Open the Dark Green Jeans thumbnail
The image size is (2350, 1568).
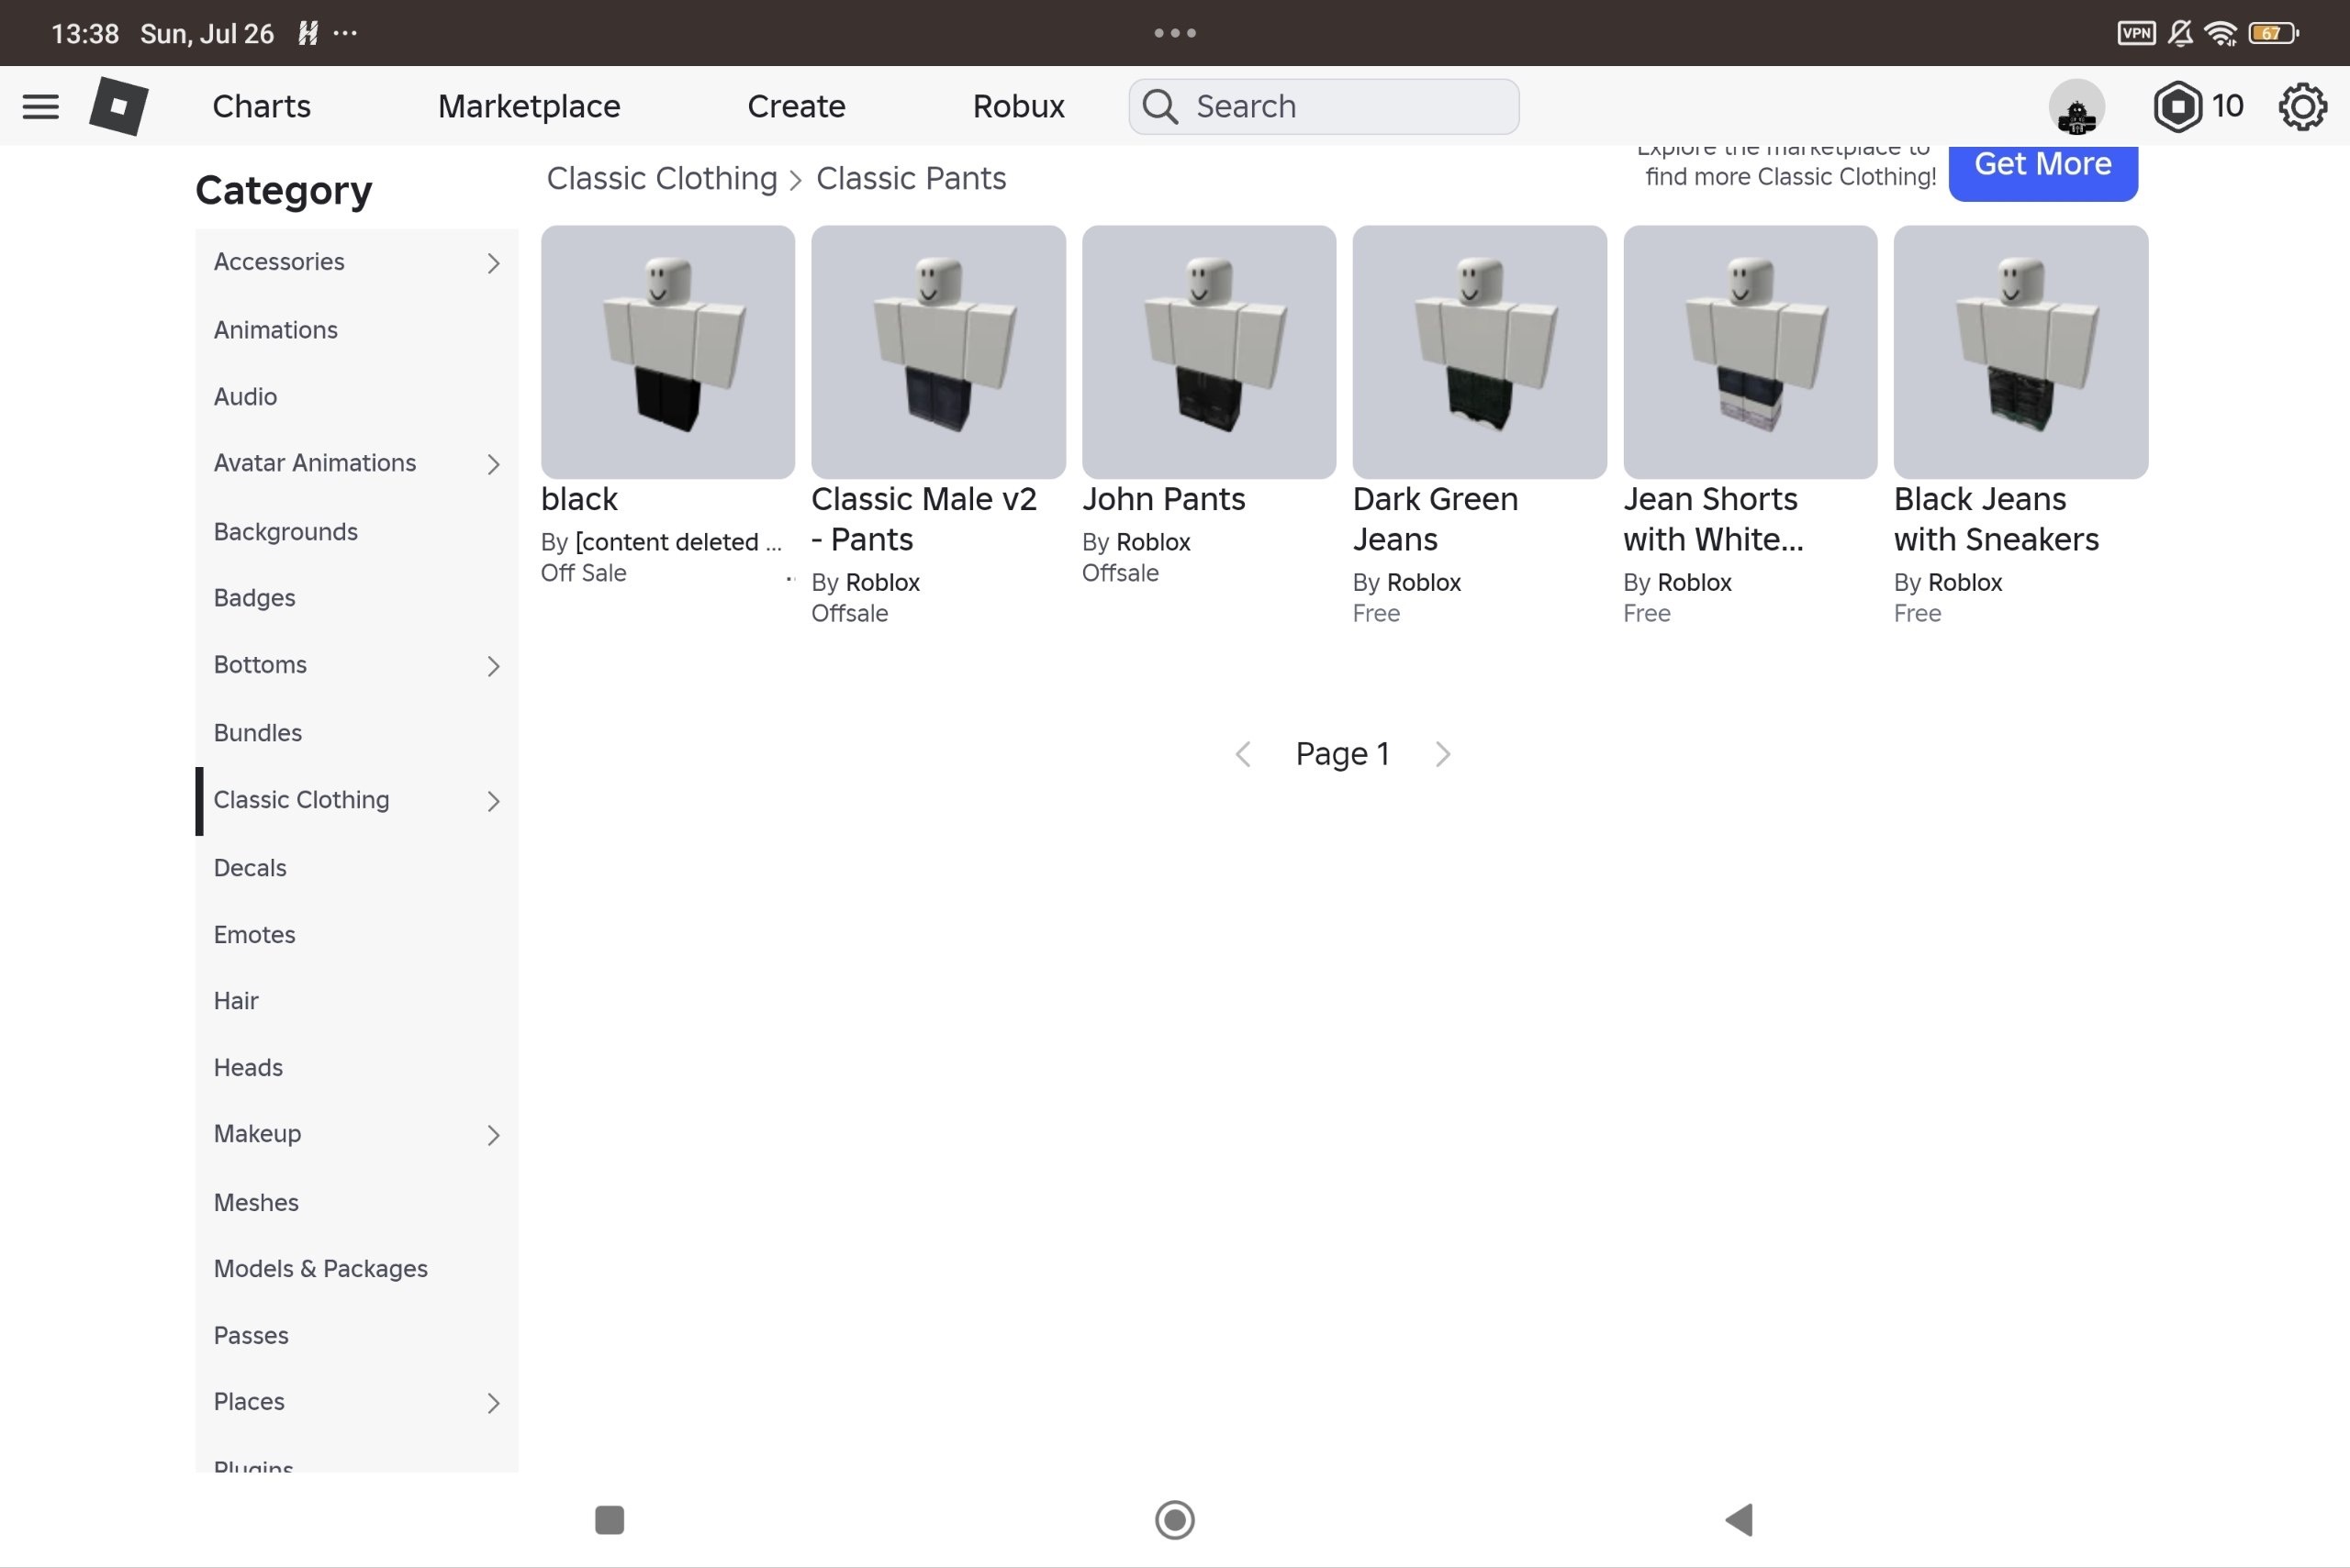click(x=1480, y=352)
